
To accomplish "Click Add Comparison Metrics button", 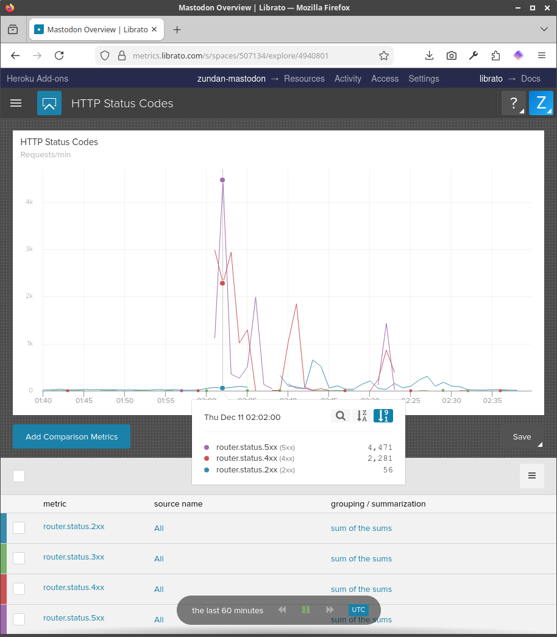I will point(71,436).
